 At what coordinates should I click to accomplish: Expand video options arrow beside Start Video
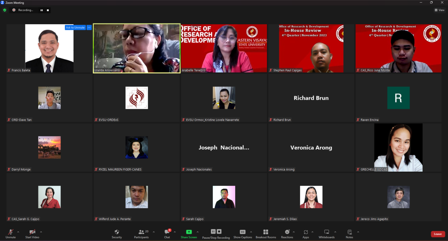41,232
